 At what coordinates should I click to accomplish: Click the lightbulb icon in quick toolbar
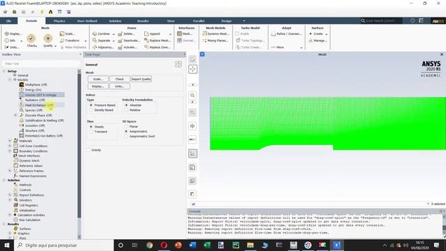pyautogui.click(x=42, y=12)
